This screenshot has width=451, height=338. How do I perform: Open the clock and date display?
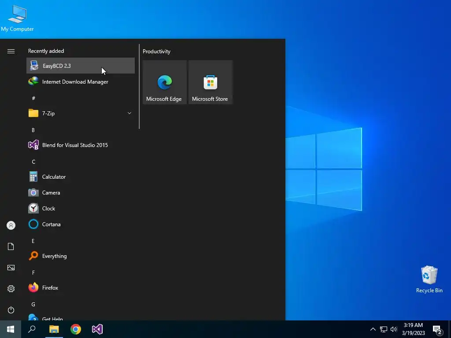coord(413,329)
